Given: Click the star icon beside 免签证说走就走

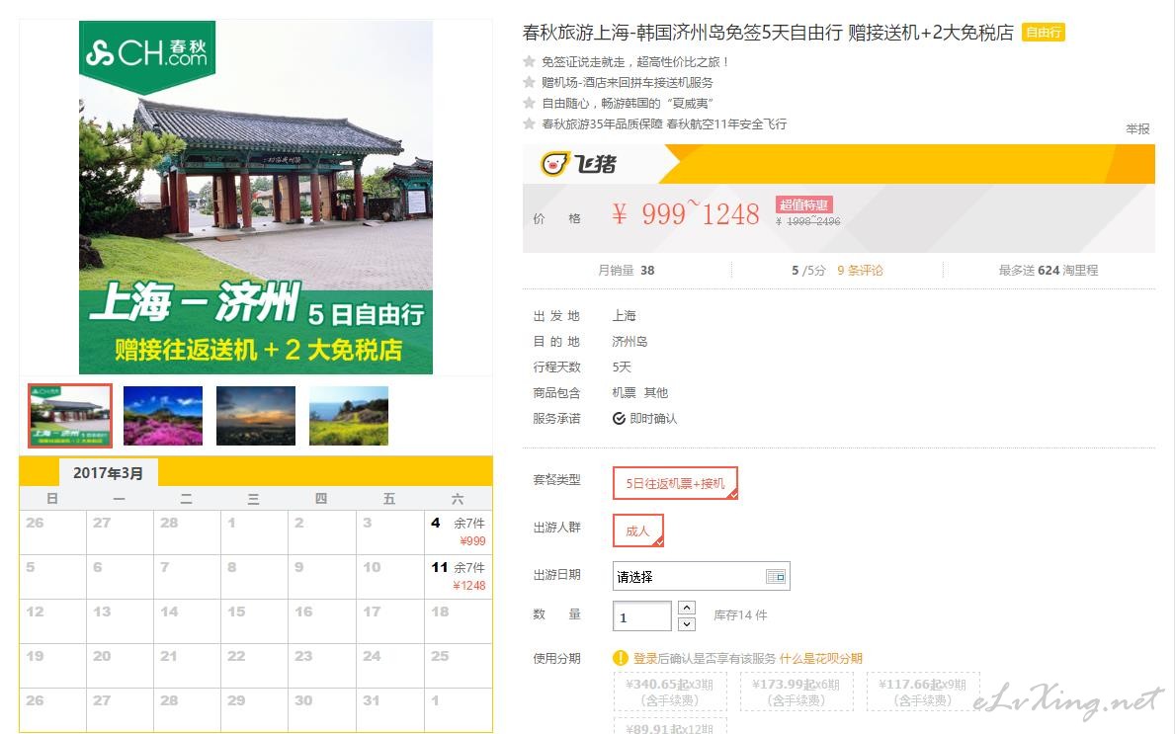Looking at the screenshot, I should click(529, 61).
